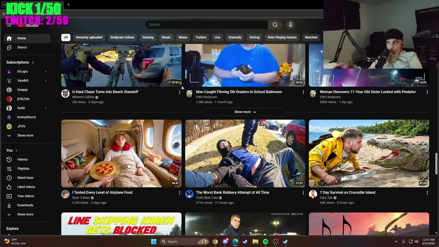439x247 pixels.
Task: Open the Vandiril subscription channel
Action: click(x=27, y=81)
